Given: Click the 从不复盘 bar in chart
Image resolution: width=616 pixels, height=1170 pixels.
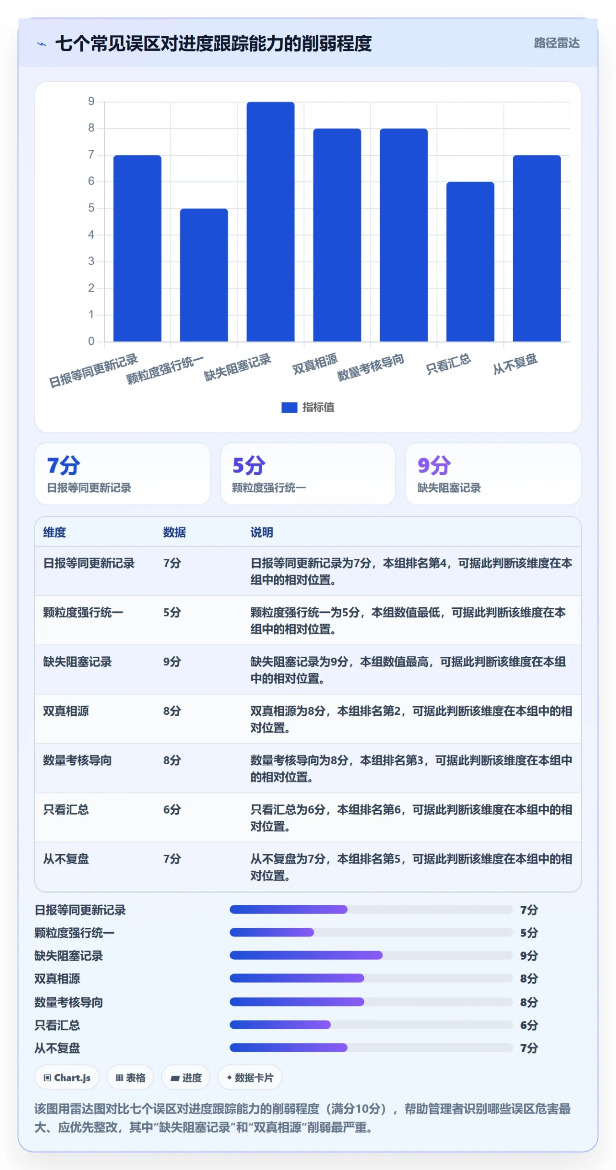Looking at the screenshot, I should coord(536,248).
